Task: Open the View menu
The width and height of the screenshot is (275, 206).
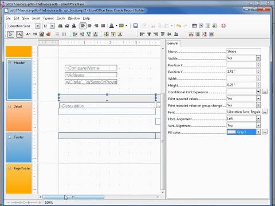Action: [x=26, y=18]
